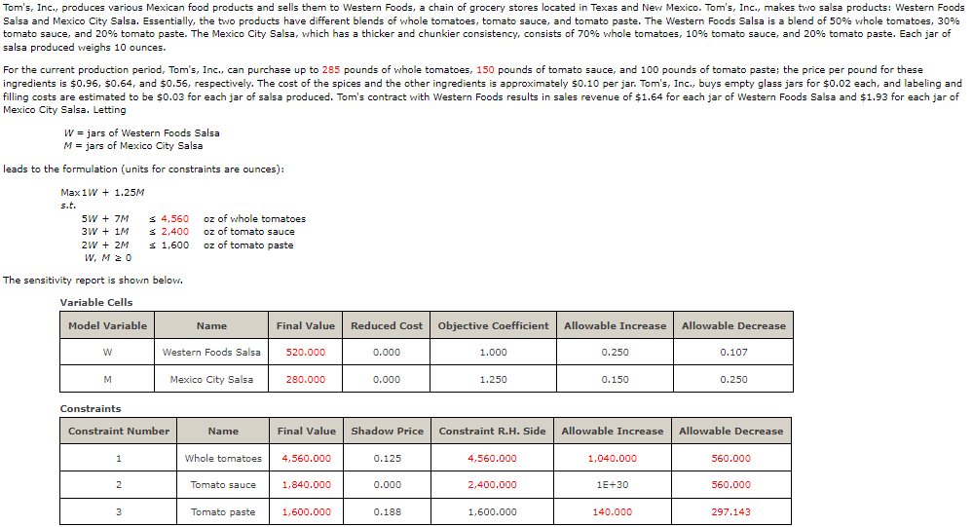973x527 pixels.
Task: Select final value "520.000"
Action: 305,352
